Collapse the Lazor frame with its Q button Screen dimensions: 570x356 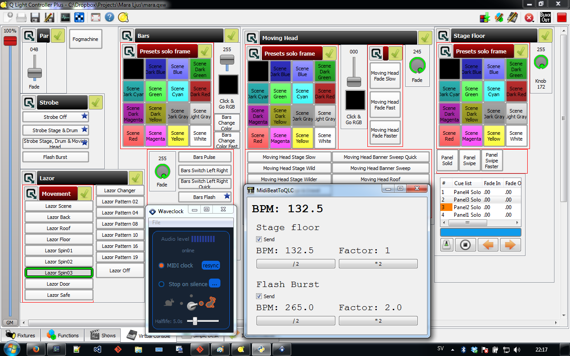pos(29,178)
